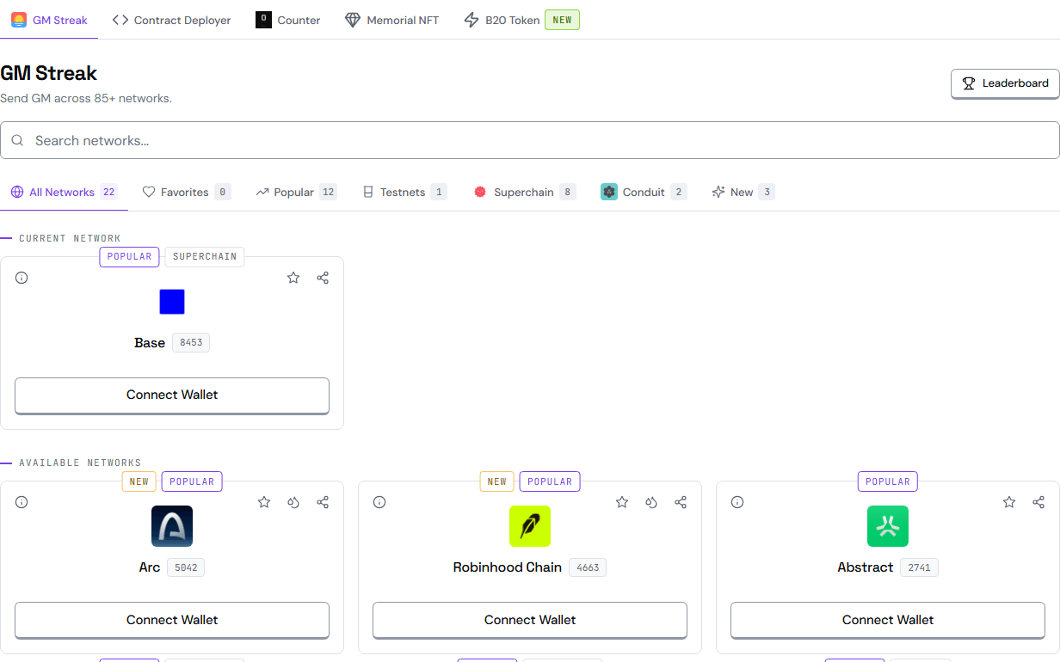Click the Abstract chain ID 2741

coord(919,567)
